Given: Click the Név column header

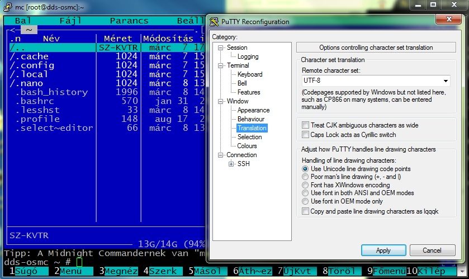Looking at the screenshot, I should click(x=51, y=39).
